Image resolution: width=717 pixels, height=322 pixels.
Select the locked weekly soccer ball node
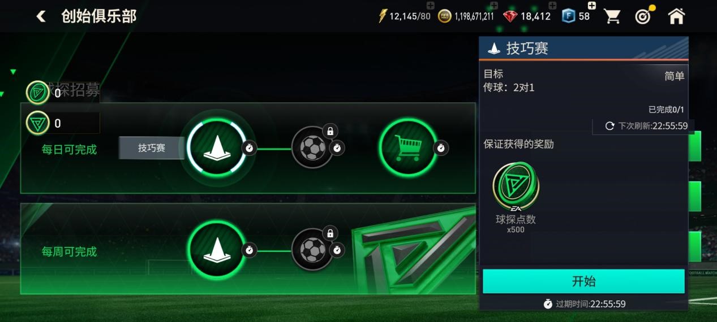point(312,250)
